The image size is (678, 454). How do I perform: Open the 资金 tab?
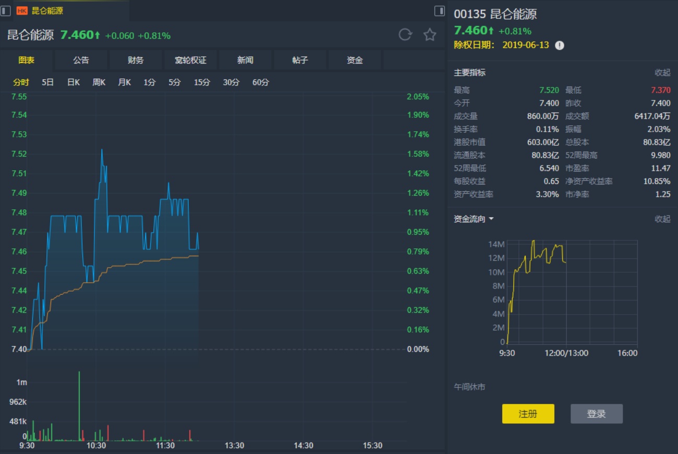(355, 60)
